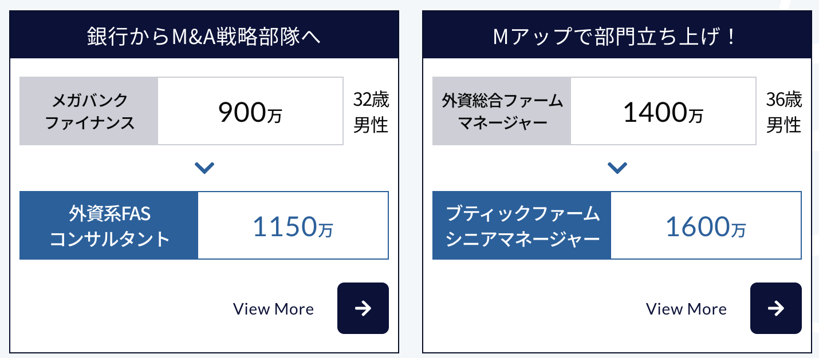Click the 36歳 男性 text
This screenshot has width=819, height=358.
(x=784, y=112)
